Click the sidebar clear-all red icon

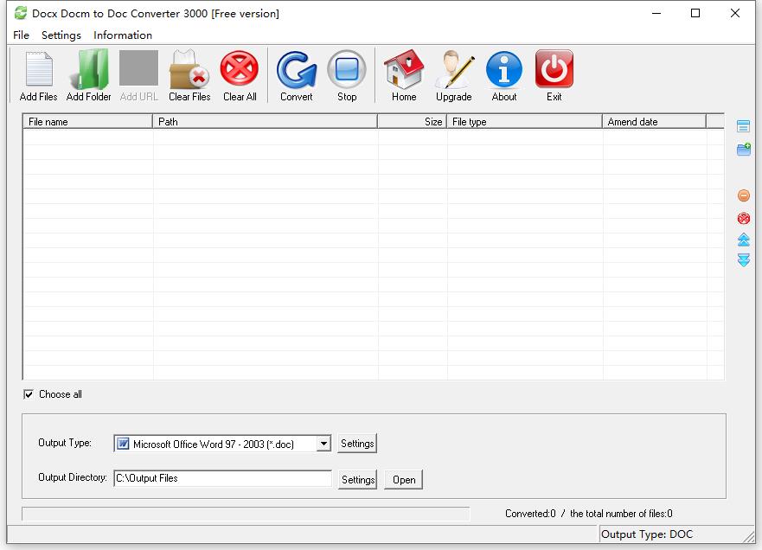(743, 218)
